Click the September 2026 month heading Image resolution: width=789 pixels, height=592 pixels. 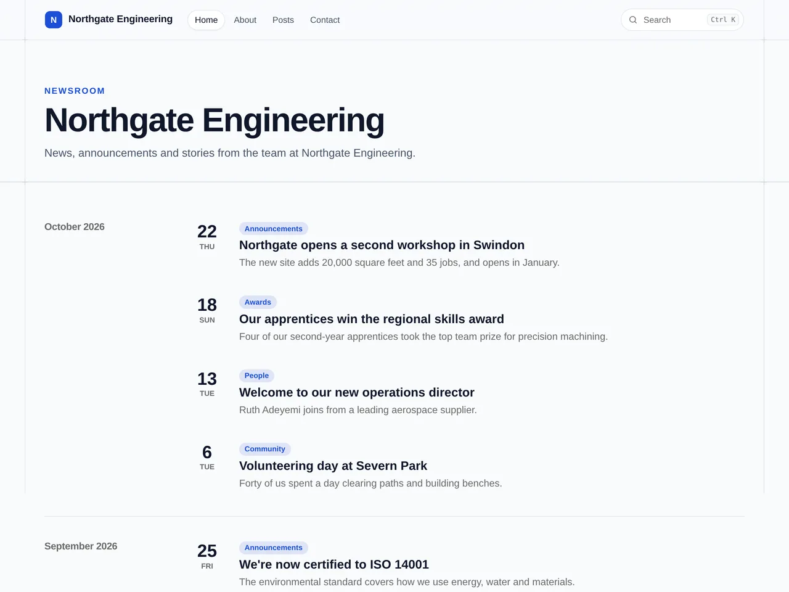coord(81,546)
